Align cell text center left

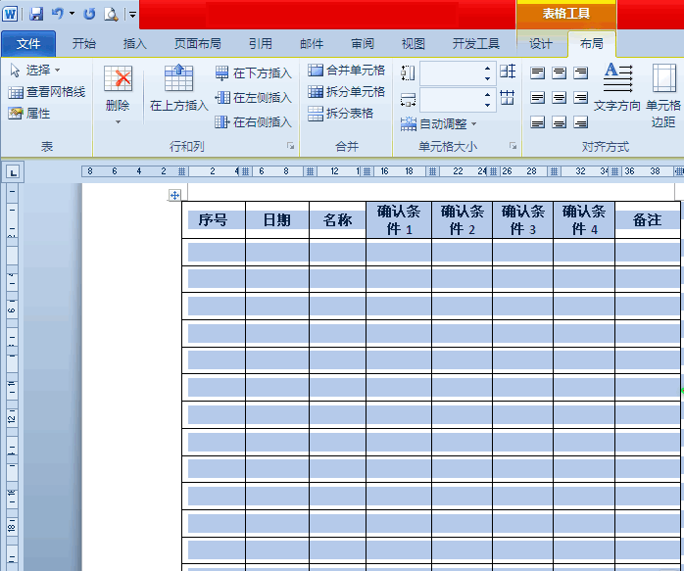(537, 98)
